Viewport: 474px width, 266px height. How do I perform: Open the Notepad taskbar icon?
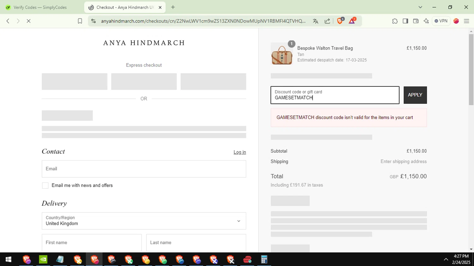pos(60,259)
